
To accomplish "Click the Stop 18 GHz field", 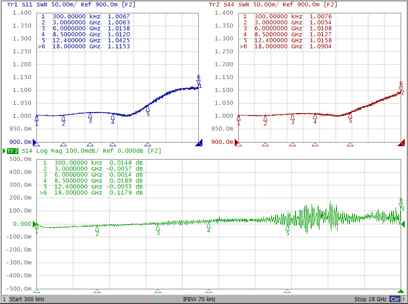I will coord(370,299).
